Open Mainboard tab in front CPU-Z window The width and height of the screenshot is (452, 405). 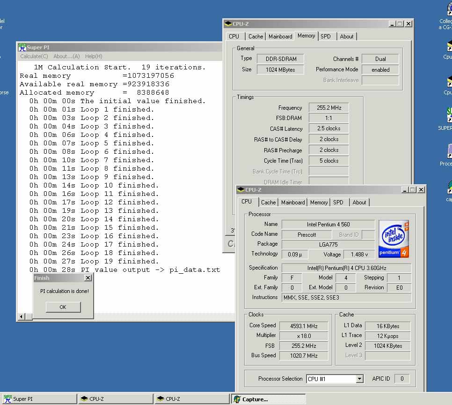click(x=293, y=202)
